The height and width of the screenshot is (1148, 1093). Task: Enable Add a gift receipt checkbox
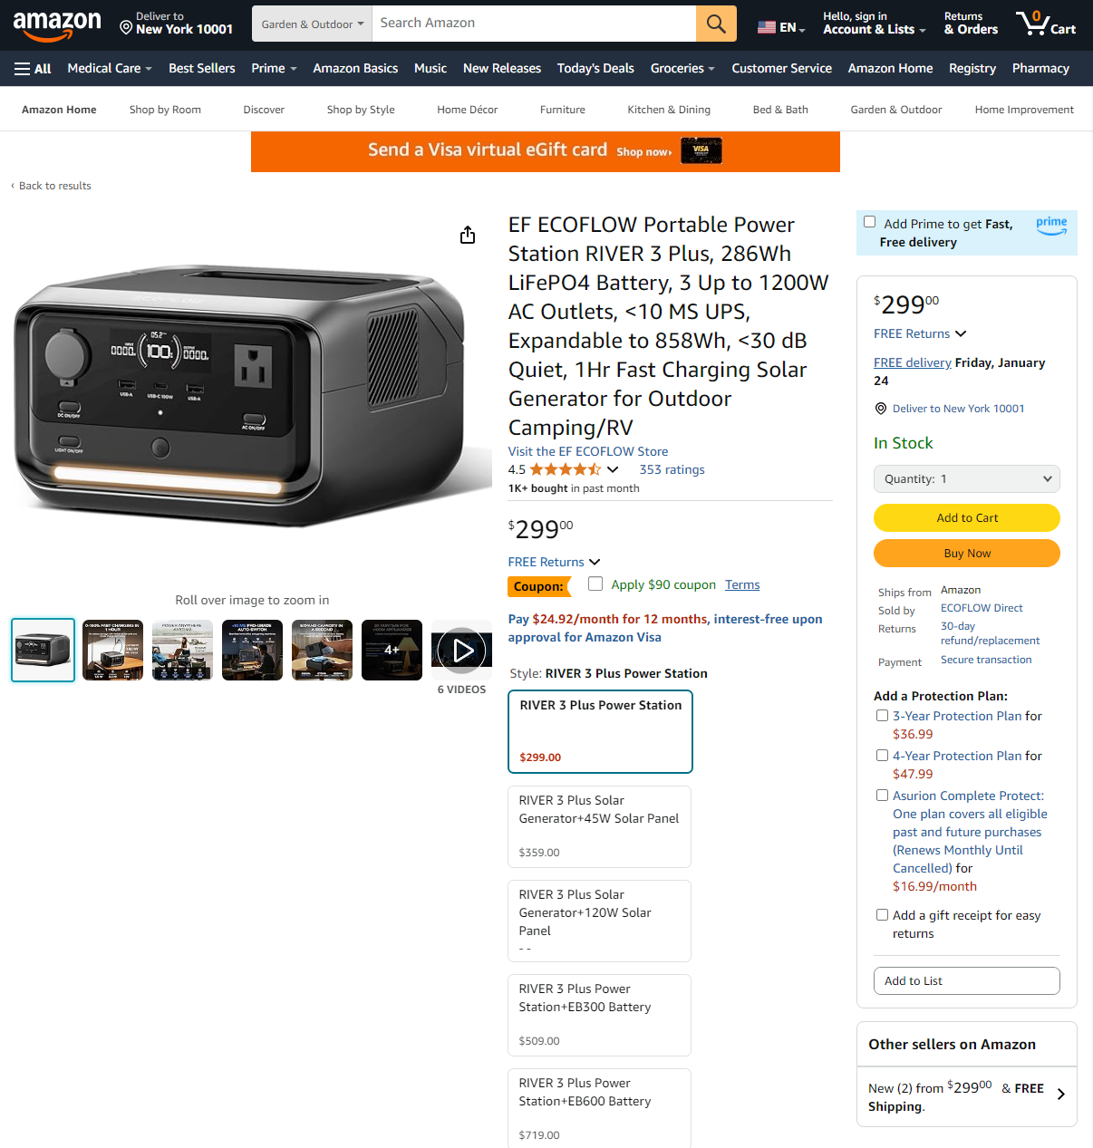[882, 915]
